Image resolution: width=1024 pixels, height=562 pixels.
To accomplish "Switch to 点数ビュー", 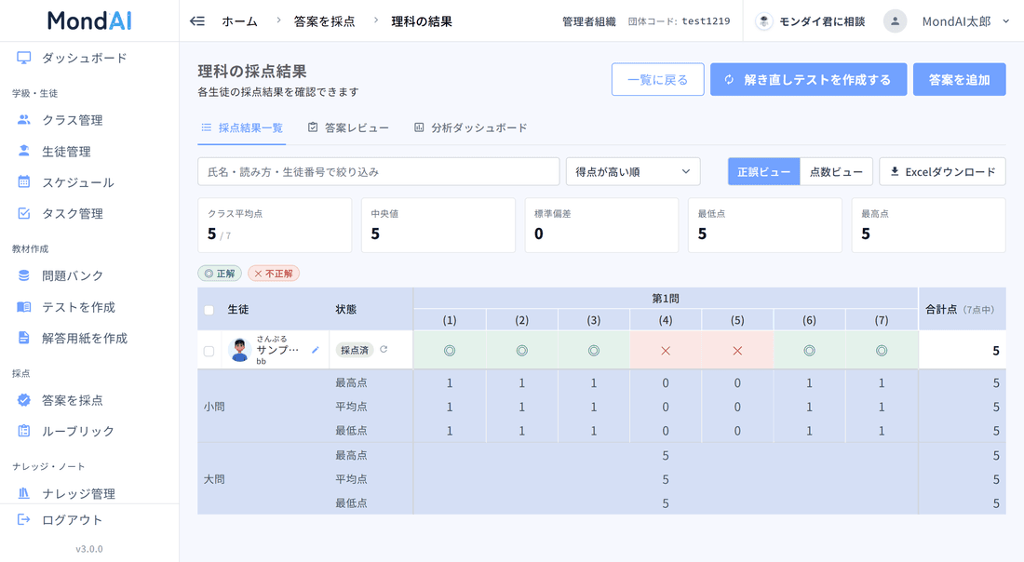I will [x=837, y=171].
